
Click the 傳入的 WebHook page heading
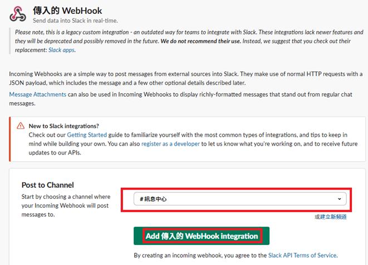(x=67, y=10)
